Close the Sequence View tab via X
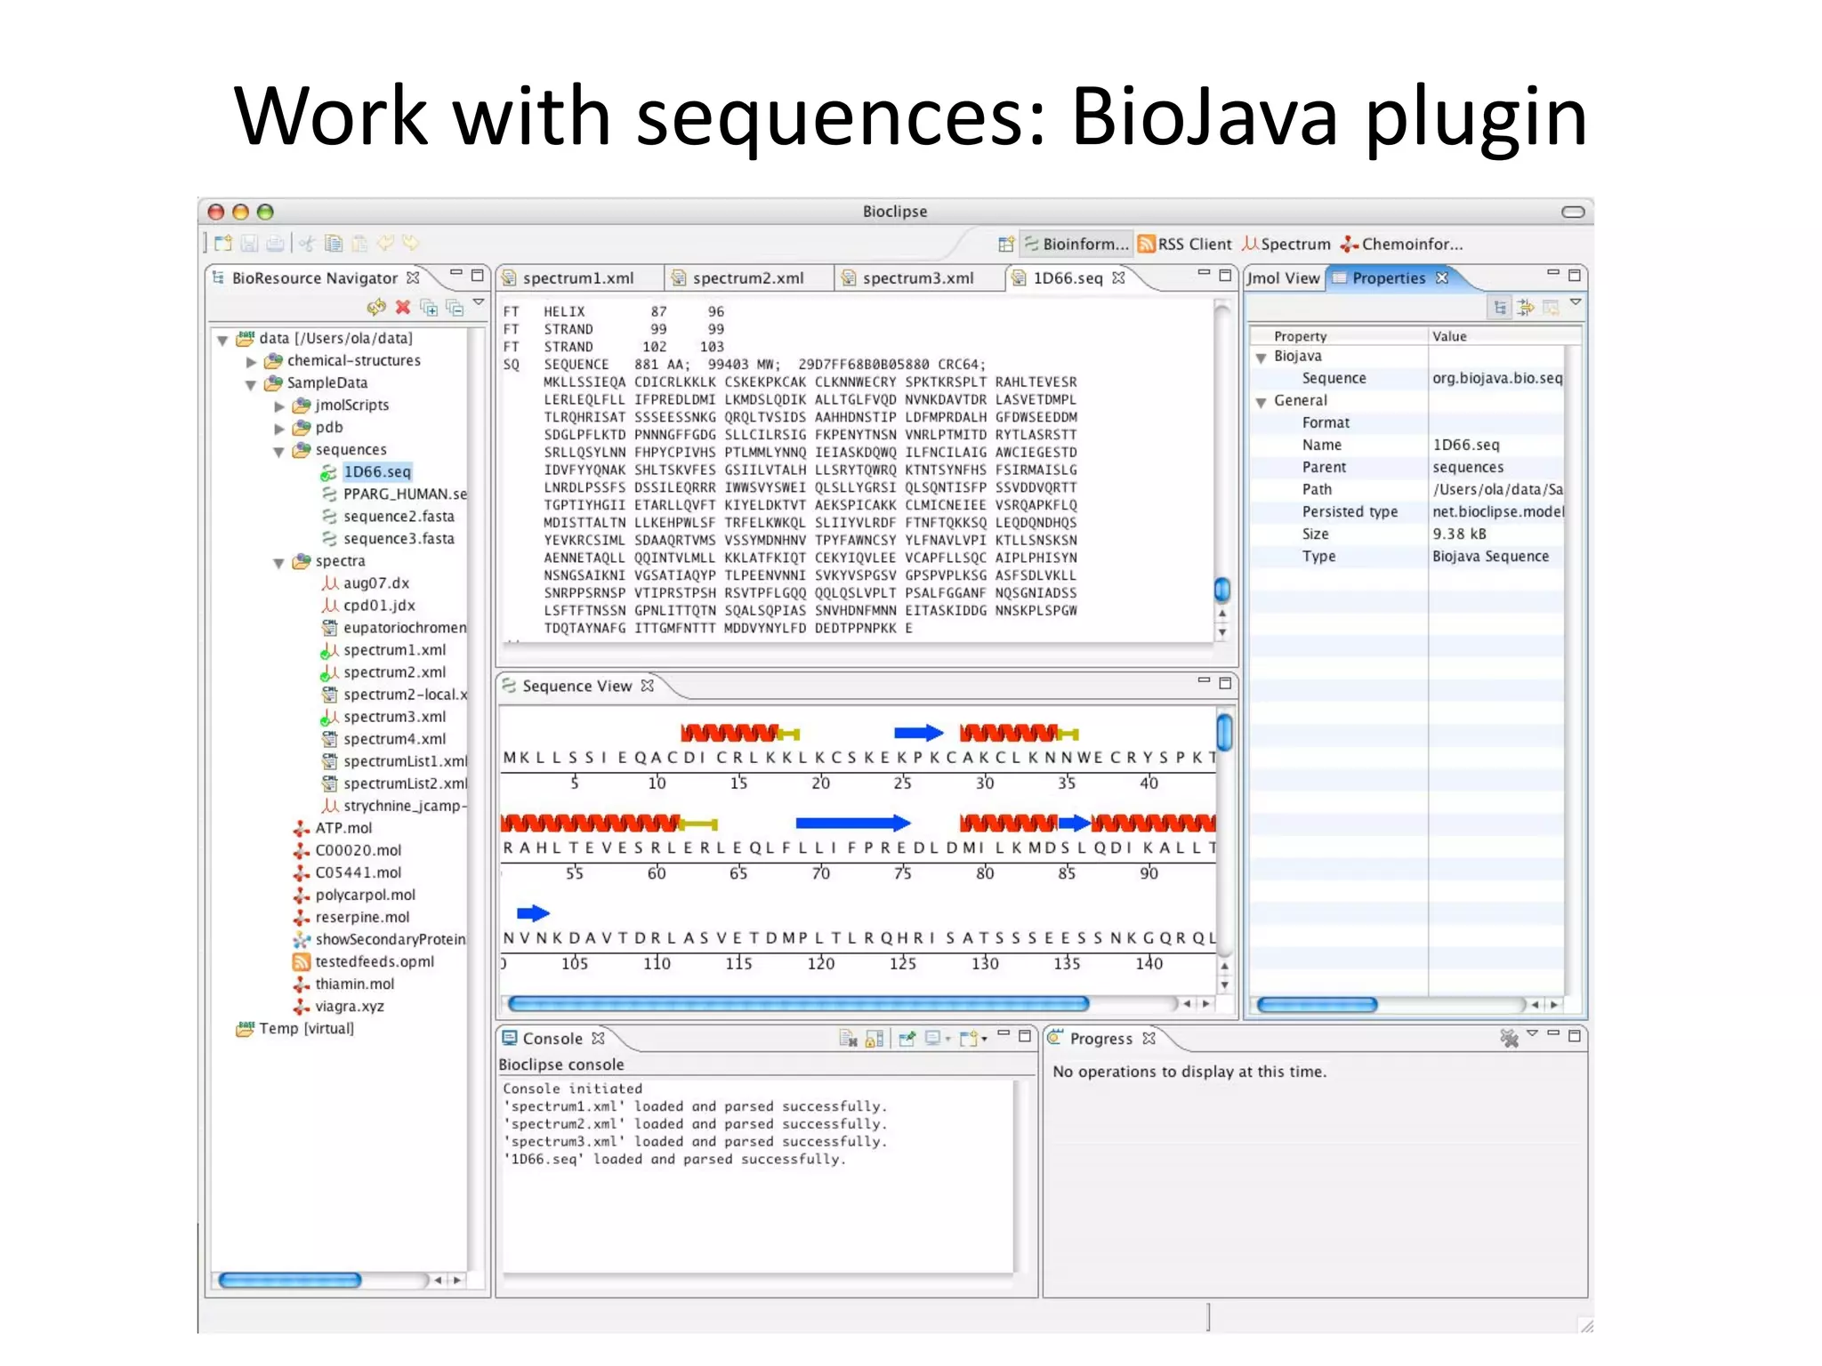1822x1366 pixels. pyautogui.click(x=648, y=686)
